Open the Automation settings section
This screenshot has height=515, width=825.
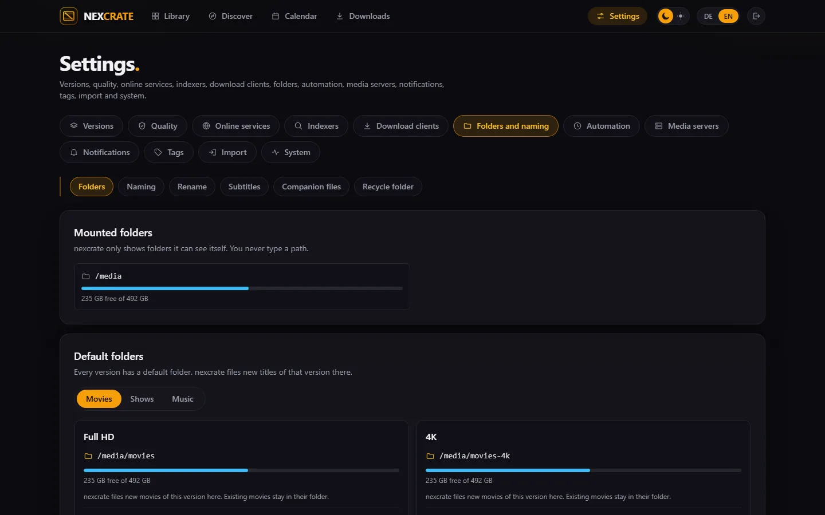[x=602, y=126]
